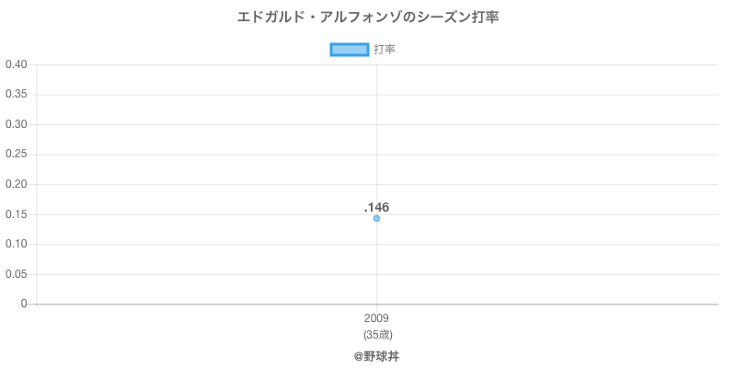The width and height of the screenshot is (736, 368).
Task: Click the (35歳) age label
Action: click(x=377, y=335)
